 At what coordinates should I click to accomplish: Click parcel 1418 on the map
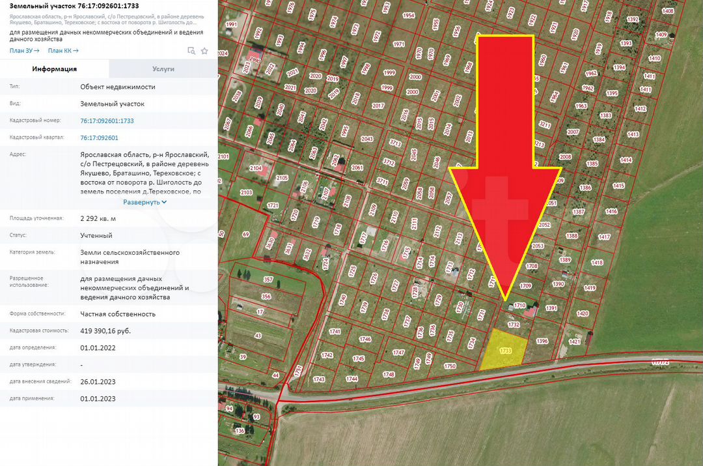tap(597, 263)
